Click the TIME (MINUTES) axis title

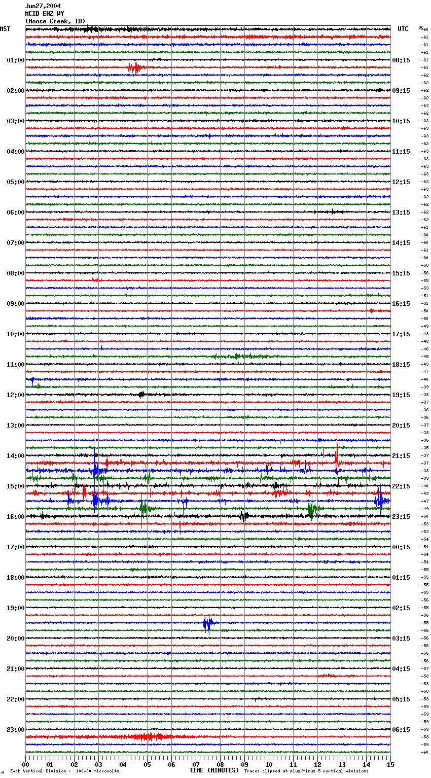[214, 770]
